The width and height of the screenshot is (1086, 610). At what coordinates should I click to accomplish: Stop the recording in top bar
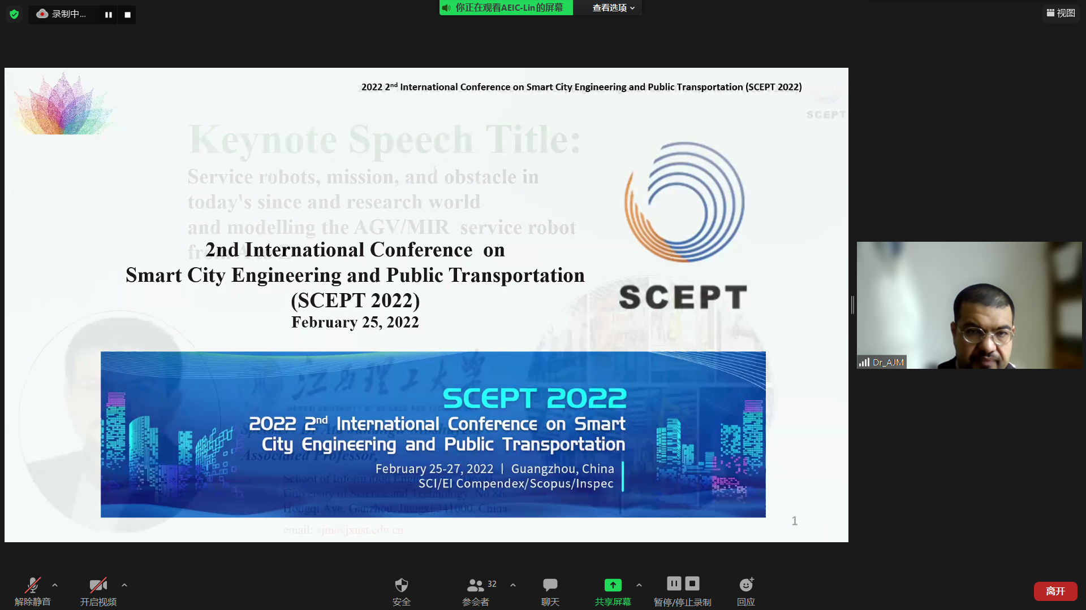tap(127, 15)
